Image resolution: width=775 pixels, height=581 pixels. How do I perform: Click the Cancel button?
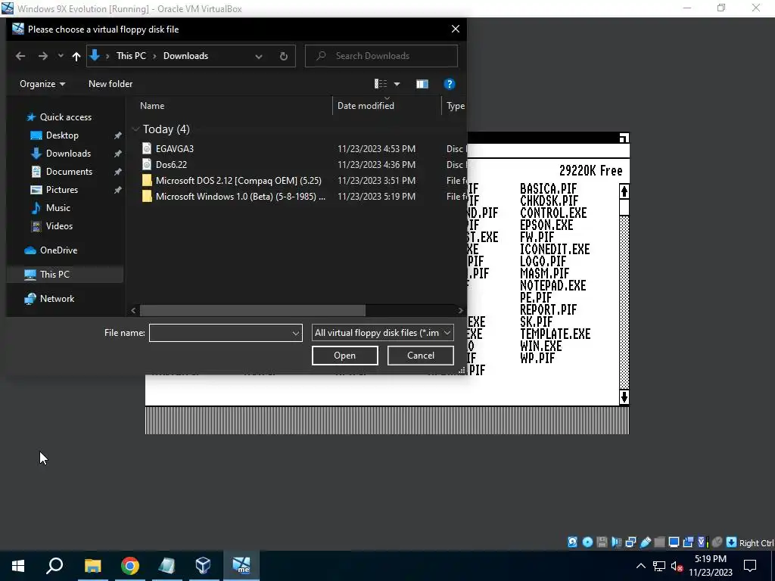pyautogui.click(x=421, y=356)
